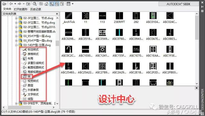
Task: Select the 多重引线样式 multileader styles node
Action: pyautogui.click(x=36, y=63)
